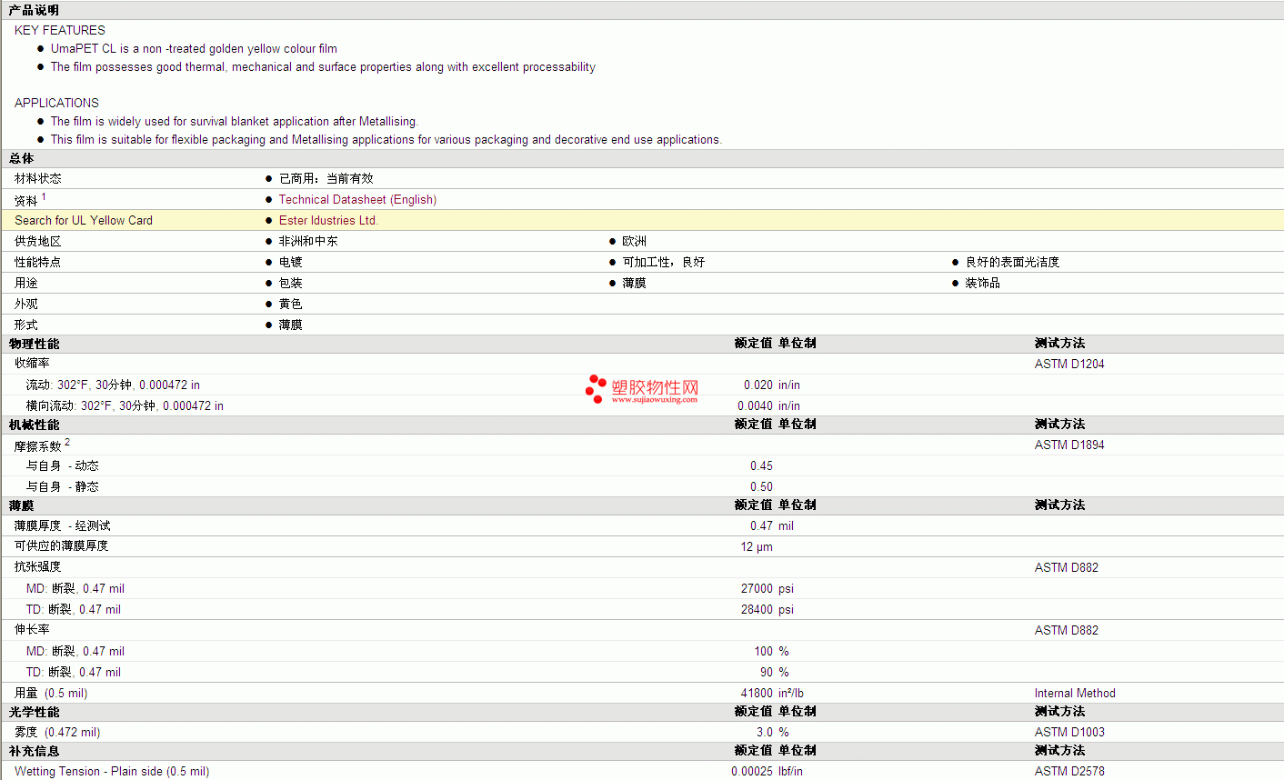Select the 机械性能 section header
1284x780 pixels.
pos(35,425)
